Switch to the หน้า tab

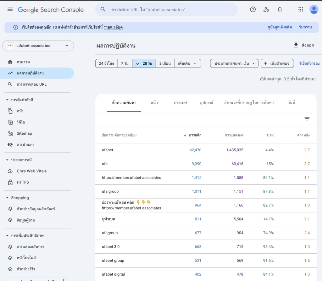154,103
